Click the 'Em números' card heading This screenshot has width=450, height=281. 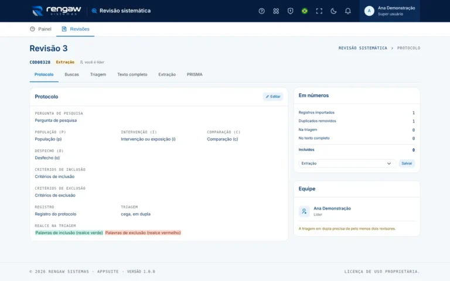point(313,95)
